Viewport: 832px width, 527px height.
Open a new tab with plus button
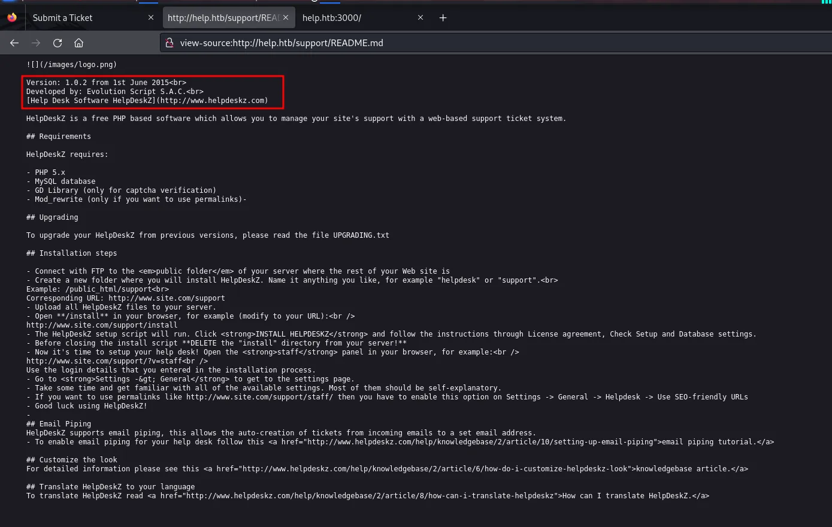[x=443, y=18]
